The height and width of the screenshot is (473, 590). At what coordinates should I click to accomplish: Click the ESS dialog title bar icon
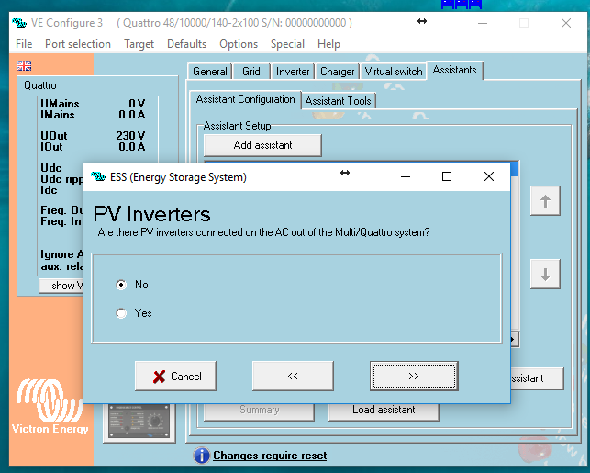click(x=98, y=176)
